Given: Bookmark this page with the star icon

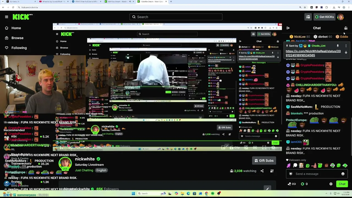Looking at the screenshot, I should coord(305,7).
